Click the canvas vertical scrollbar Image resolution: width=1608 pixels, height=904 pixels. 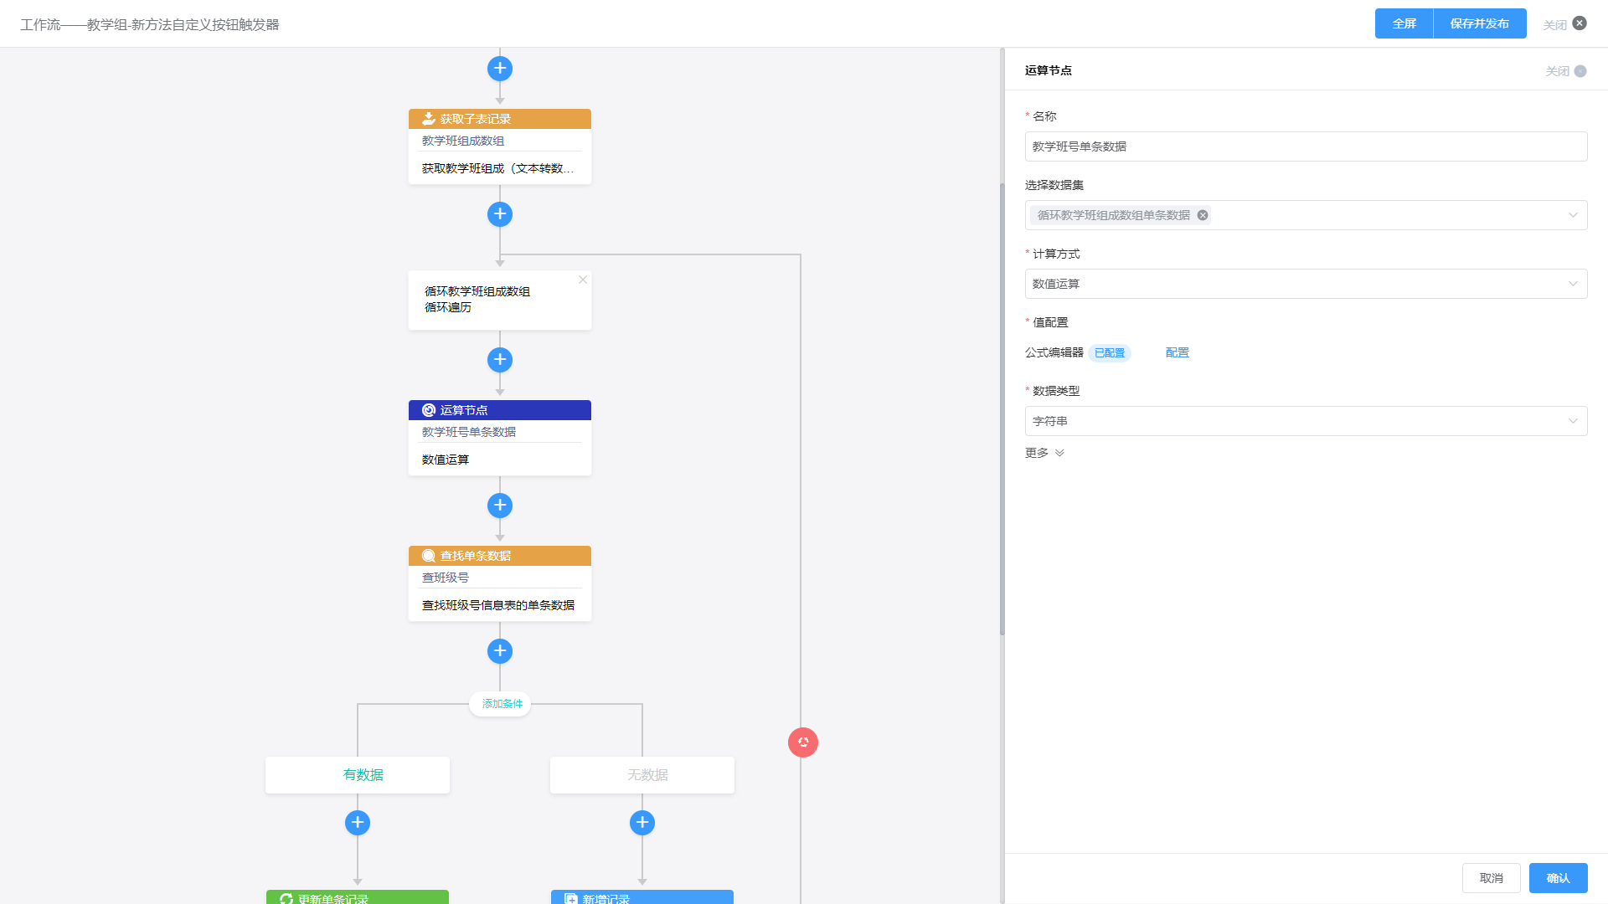point(1002,408)
